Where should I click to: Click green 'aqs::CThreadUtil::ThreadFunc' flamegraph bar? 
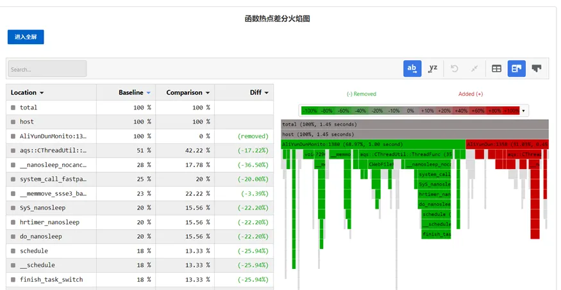[x=405, y=154]
